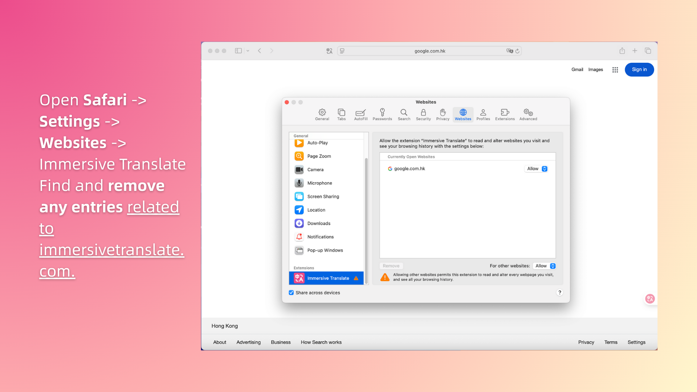Screen dimensions: 697x392
Task: Open the Settings footer link
Action: point(636,342)
